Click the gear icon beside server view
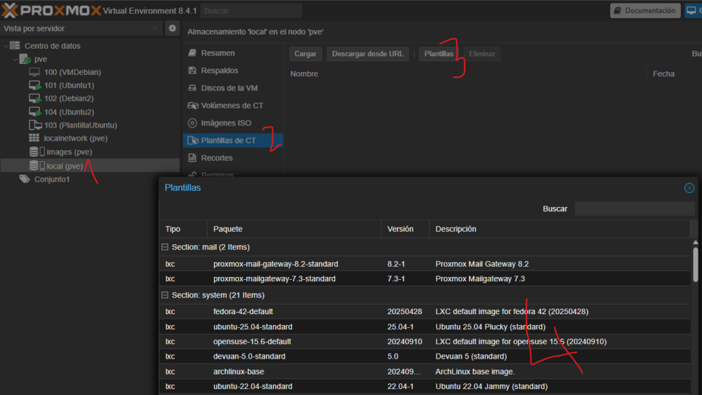The height and width of the screenshot is (395, 702). (x=173, y=28)
